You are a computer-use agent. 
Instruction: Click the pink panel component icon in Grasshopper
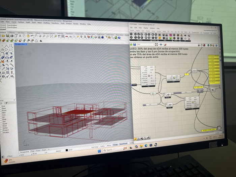click(x=170, y=35)
